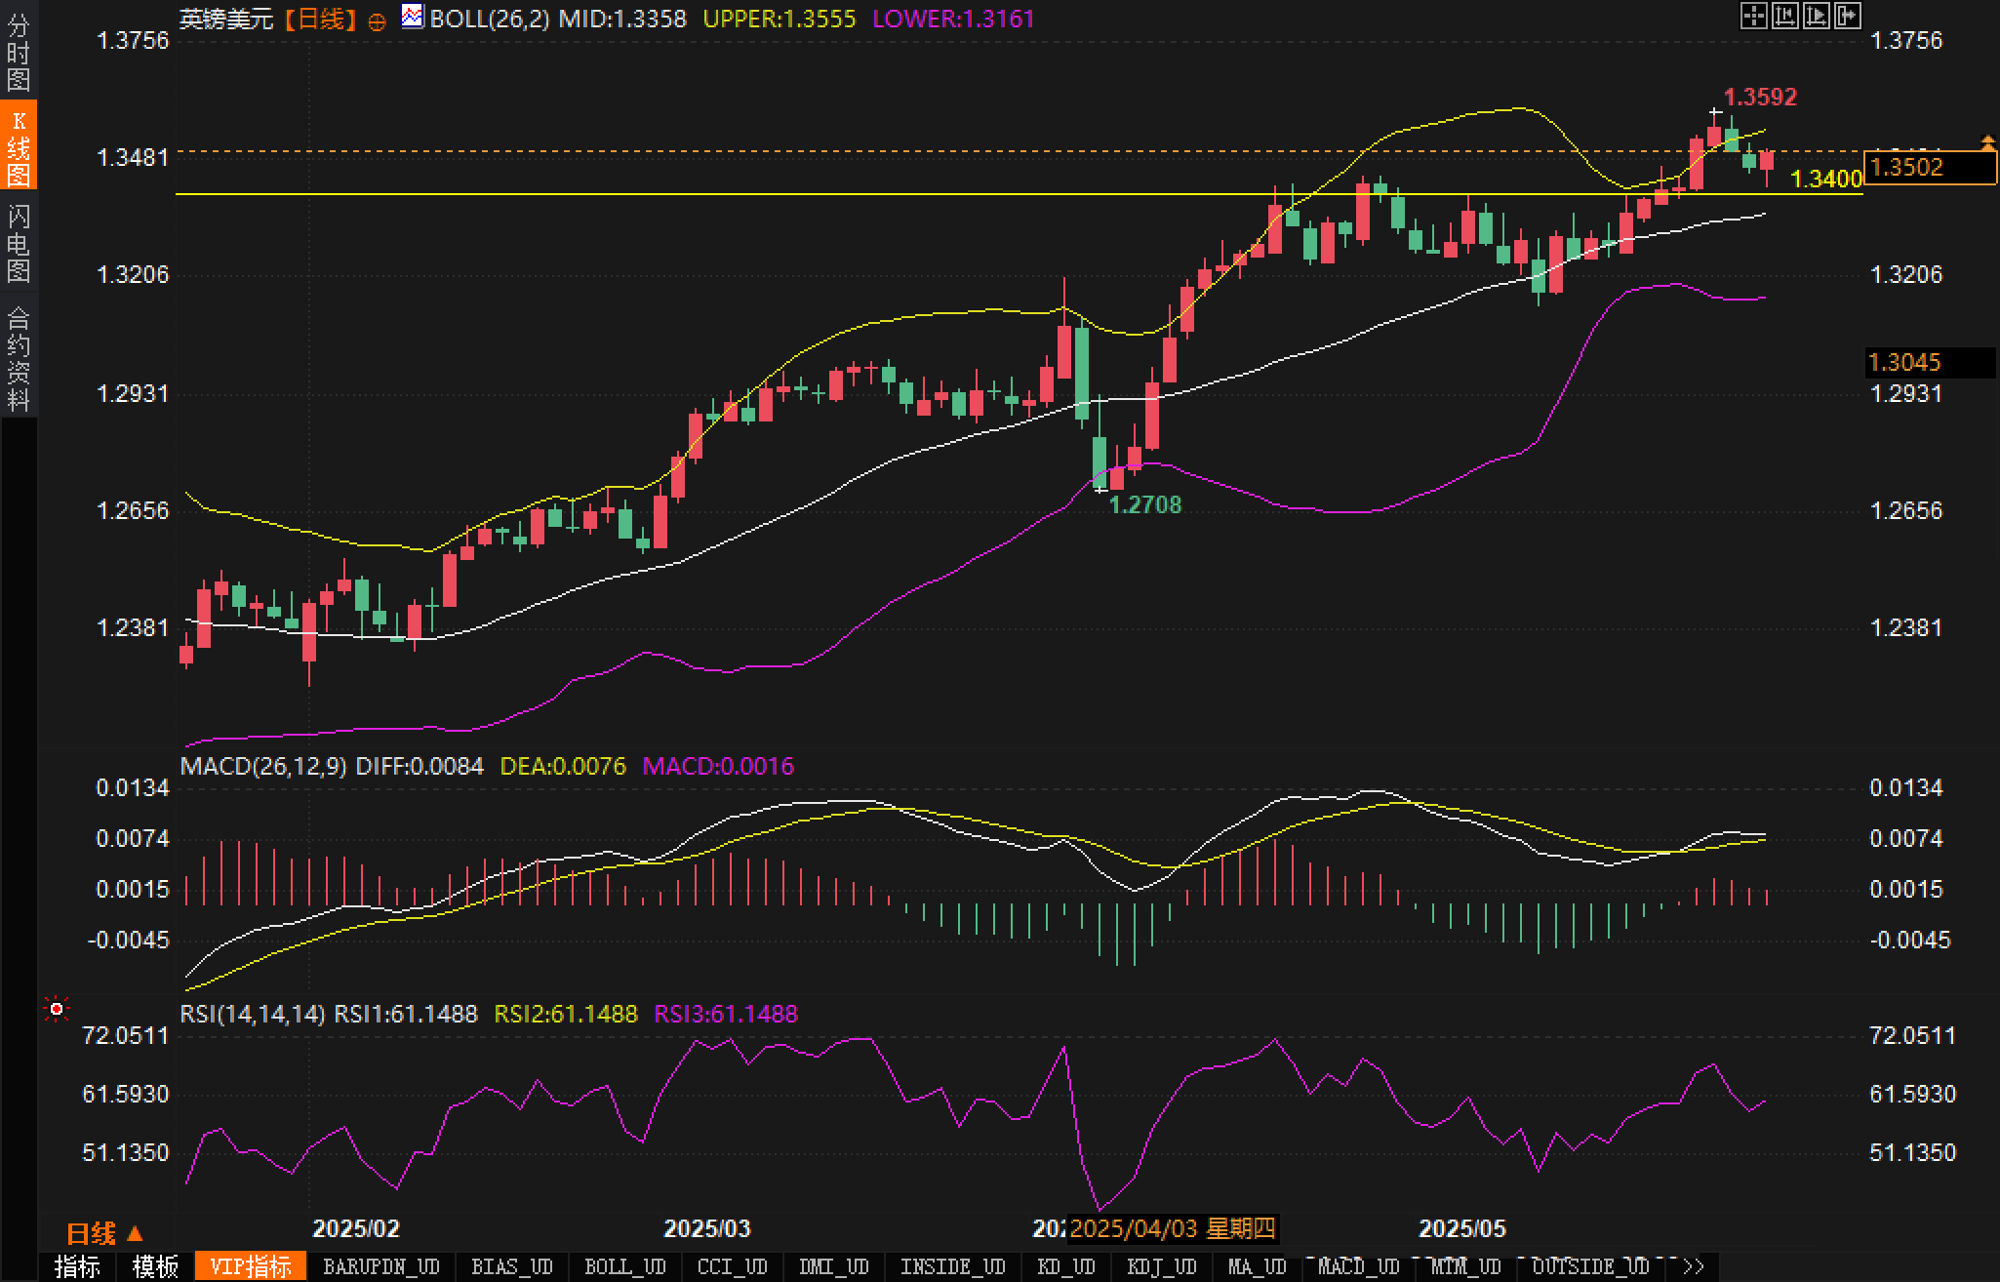The height and width of the screenshot is (1282, 2000).
Task: Open the 日线 period selector
Action: [x=104, y=1234]
